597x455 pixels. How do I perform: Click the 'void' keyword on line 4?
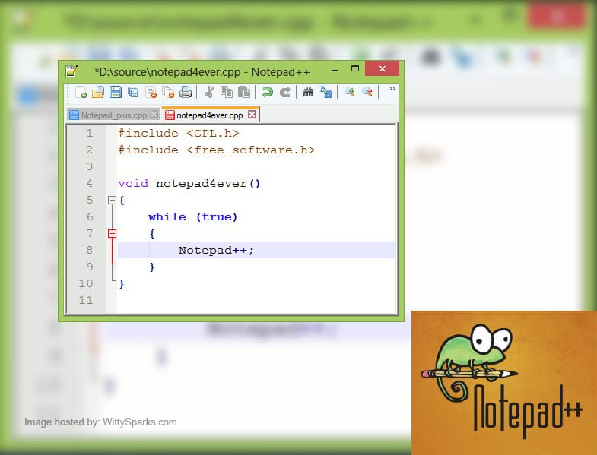tap(133, 183)
